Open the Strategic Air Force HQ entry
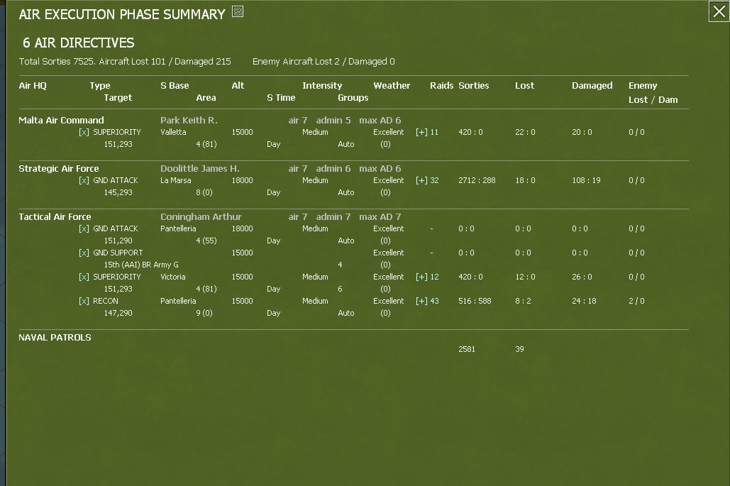 point(59,169)
